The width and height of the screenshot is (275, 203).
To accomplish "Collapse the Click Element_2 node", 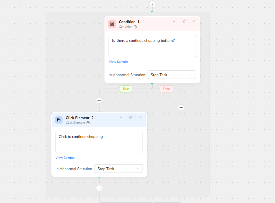I will 121,118.
